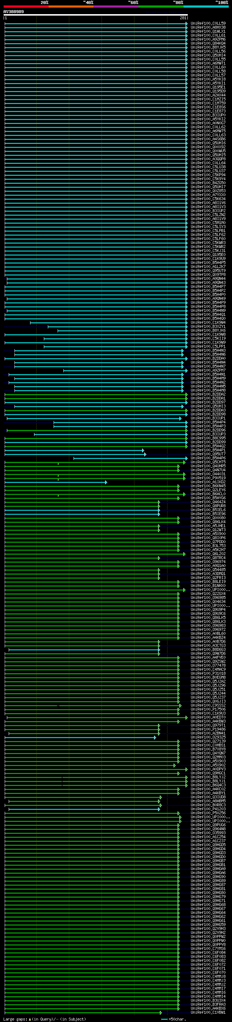Select hit label UniRef100_P90519
Viewport: 232px width, 1022px height.
(x=208, y=479)
